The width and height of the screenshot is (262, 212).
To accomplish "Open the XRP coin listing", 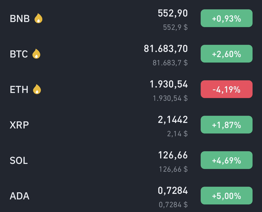I will tap(131, 125).
